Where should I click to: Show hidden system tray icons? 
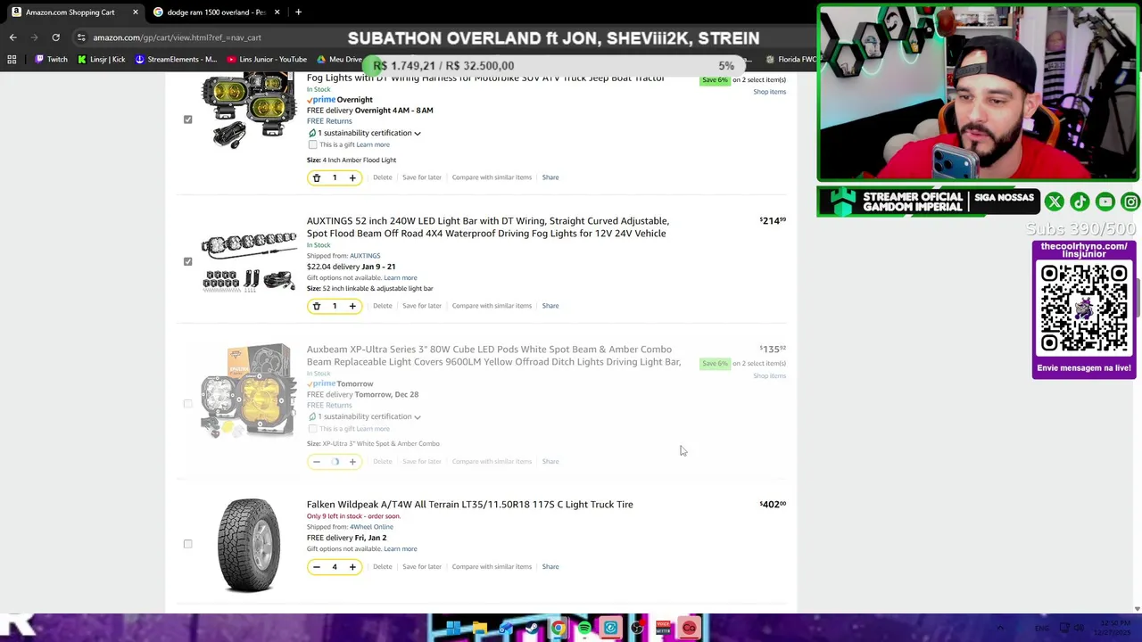coord(999,629)
